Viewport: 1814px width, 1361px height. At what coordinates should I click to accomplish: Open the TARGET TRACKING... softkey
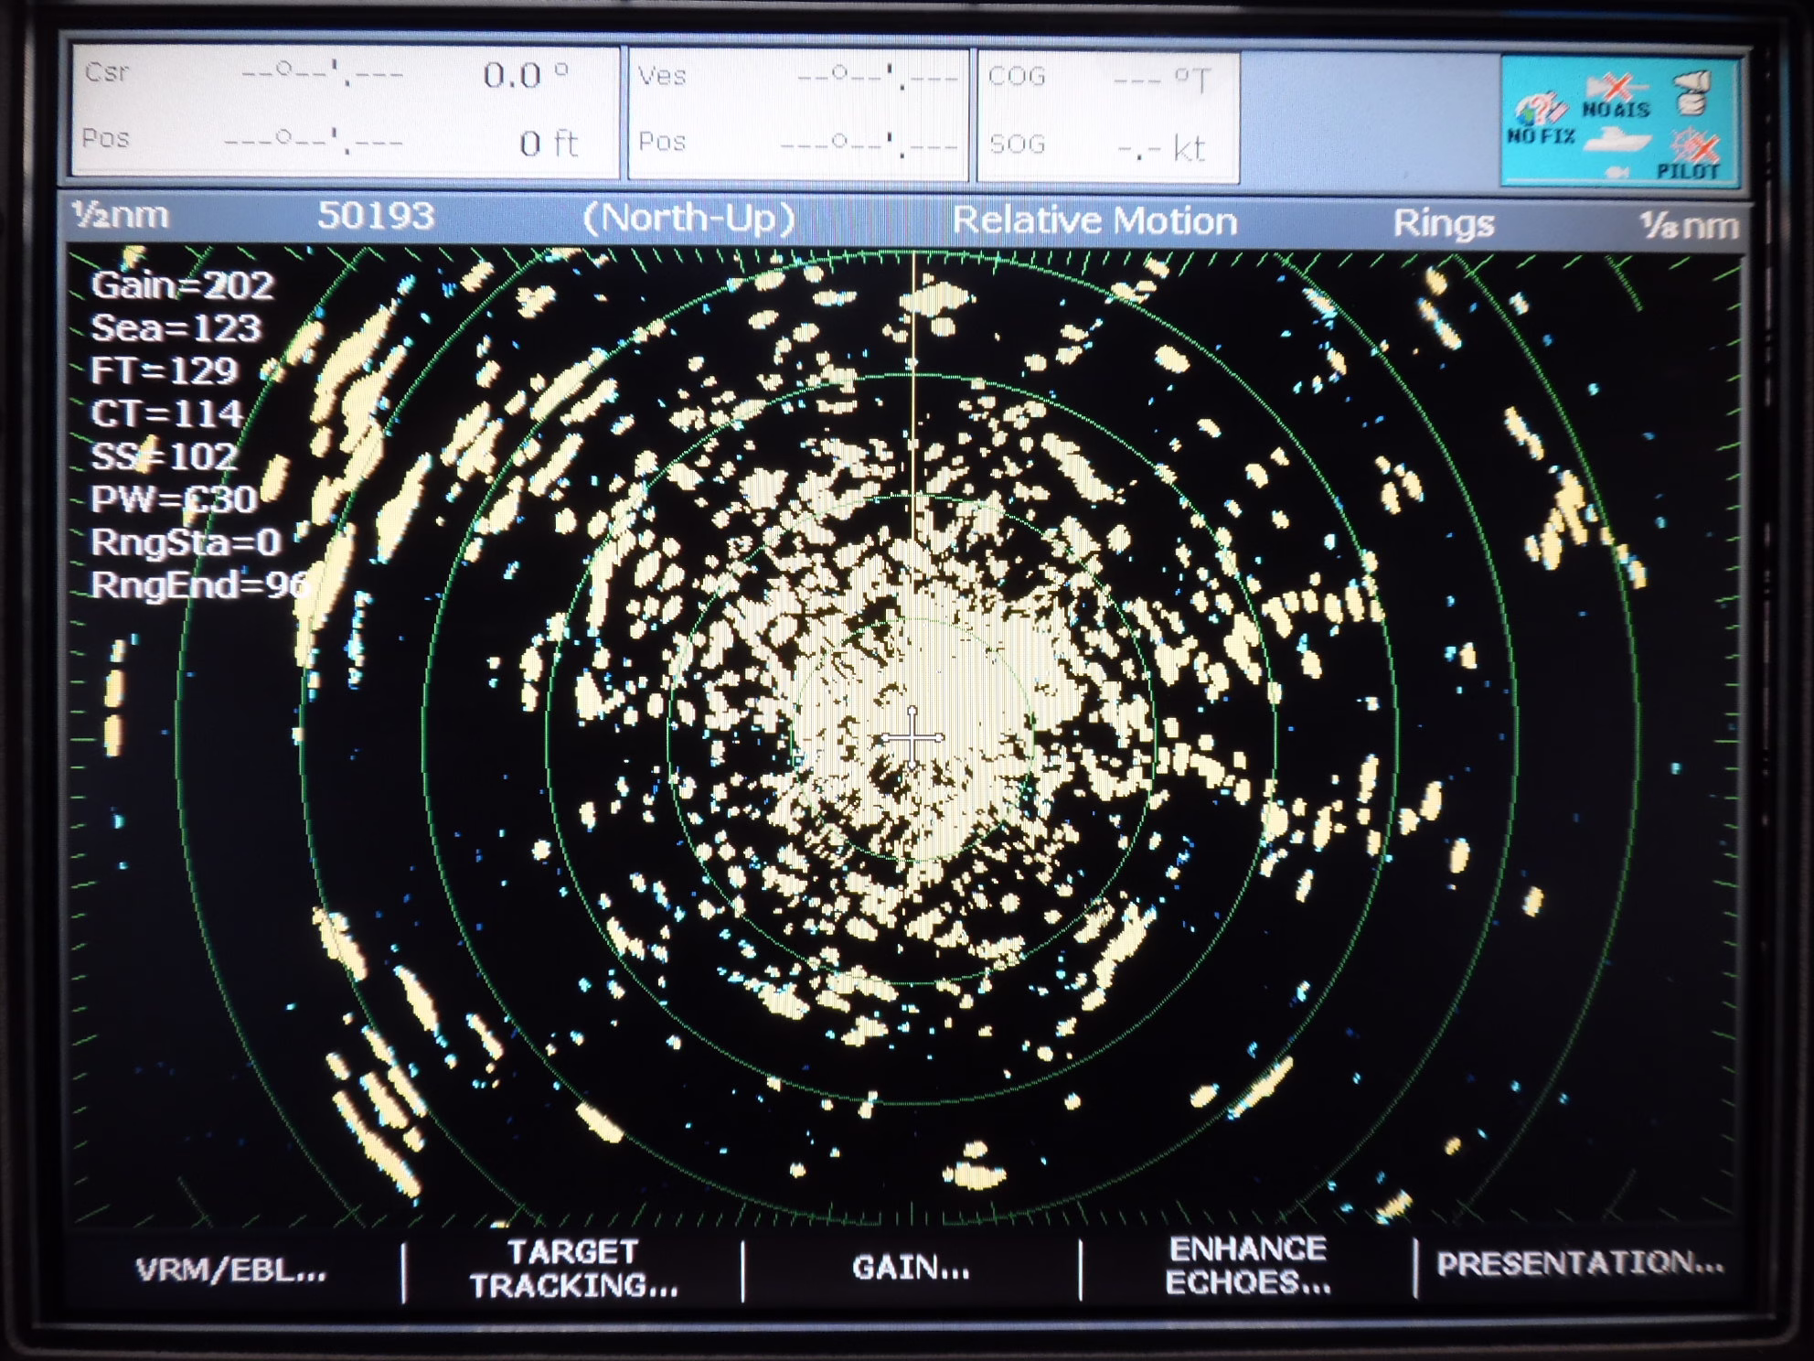[x=574, y=1269]
